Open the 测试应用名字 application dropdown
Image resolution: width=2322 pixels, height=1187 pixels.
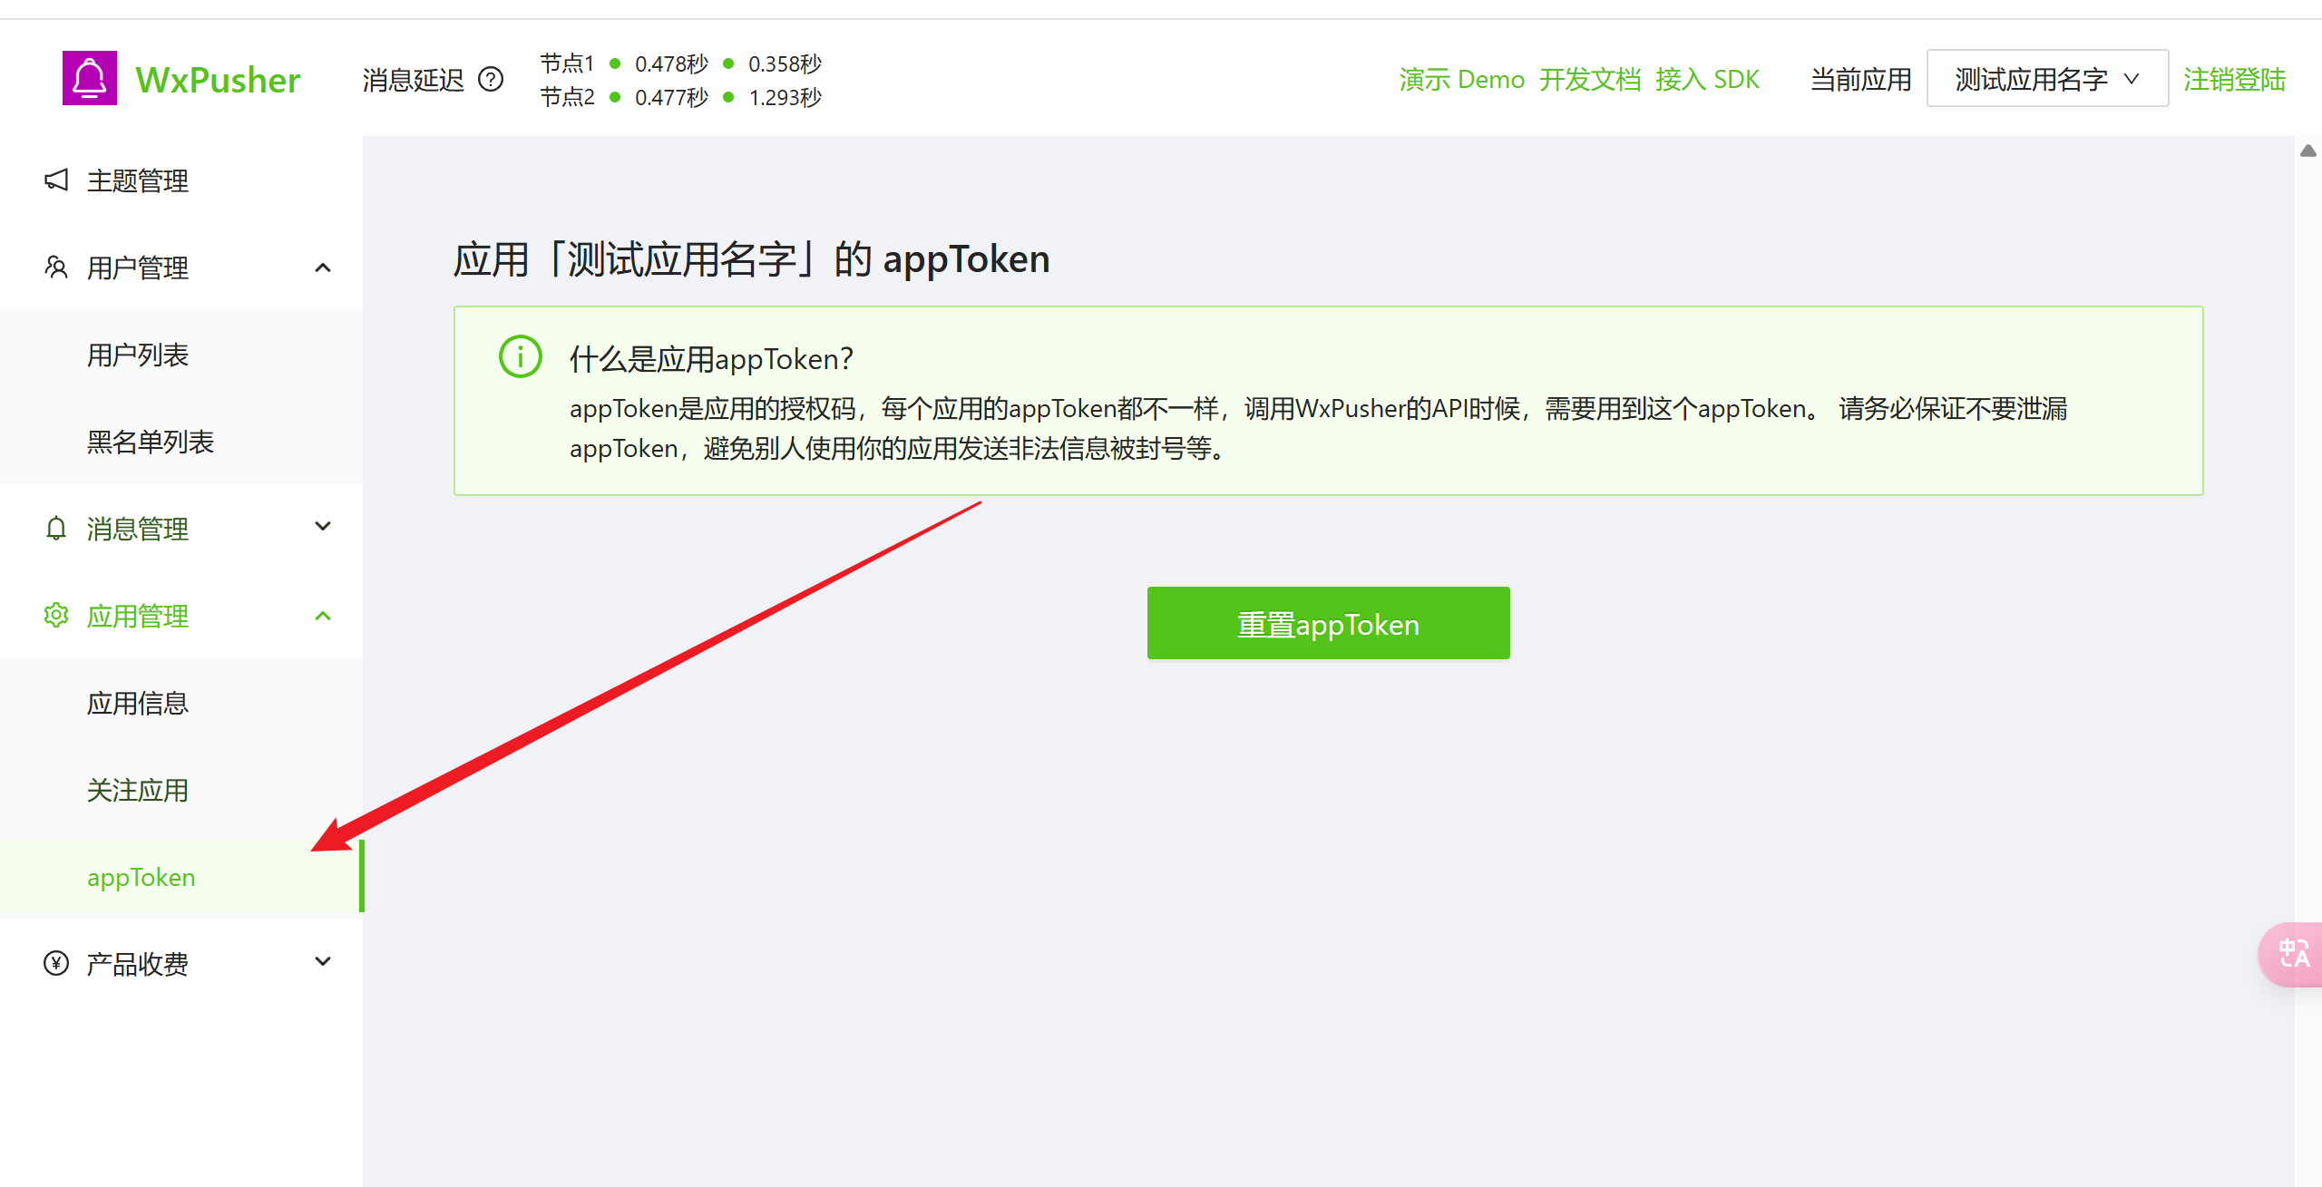[2046, 80]
